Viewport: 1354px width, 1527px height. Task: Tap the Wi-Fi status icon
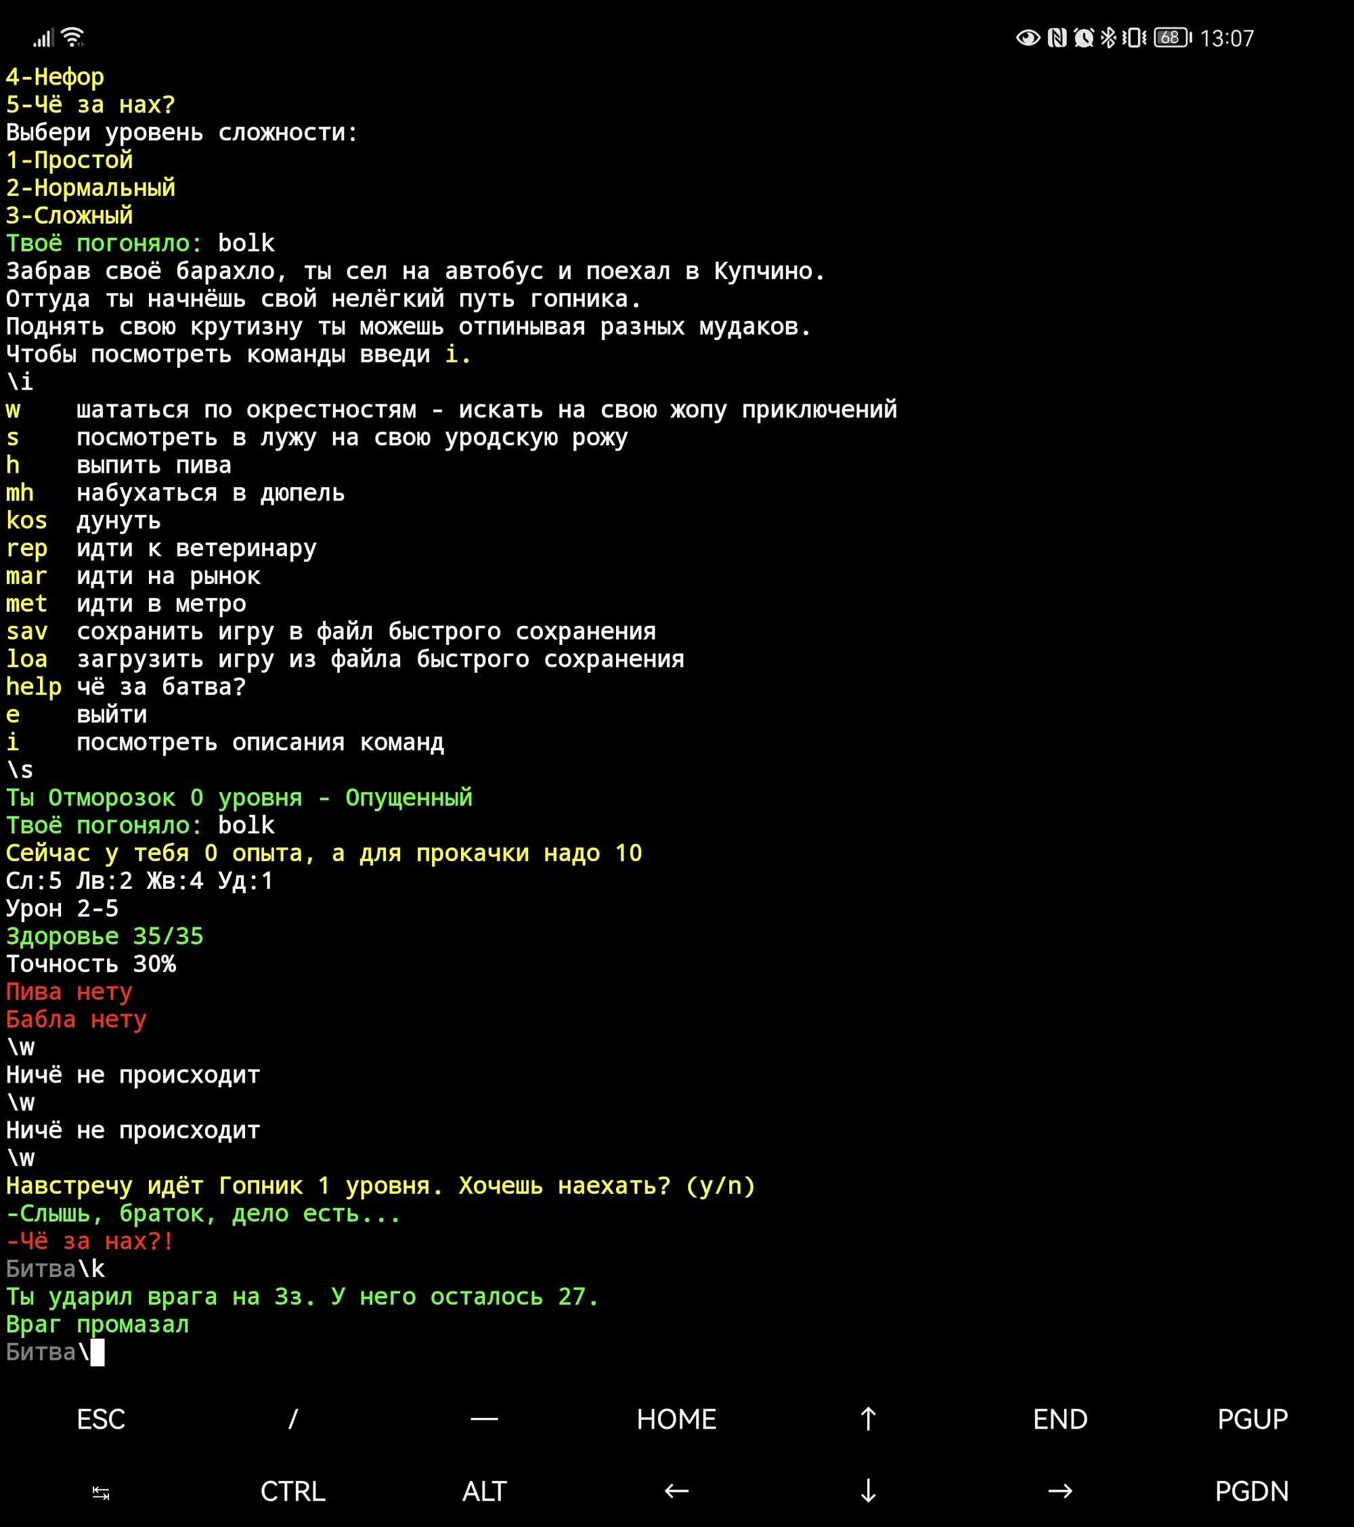tap(73, 37)
